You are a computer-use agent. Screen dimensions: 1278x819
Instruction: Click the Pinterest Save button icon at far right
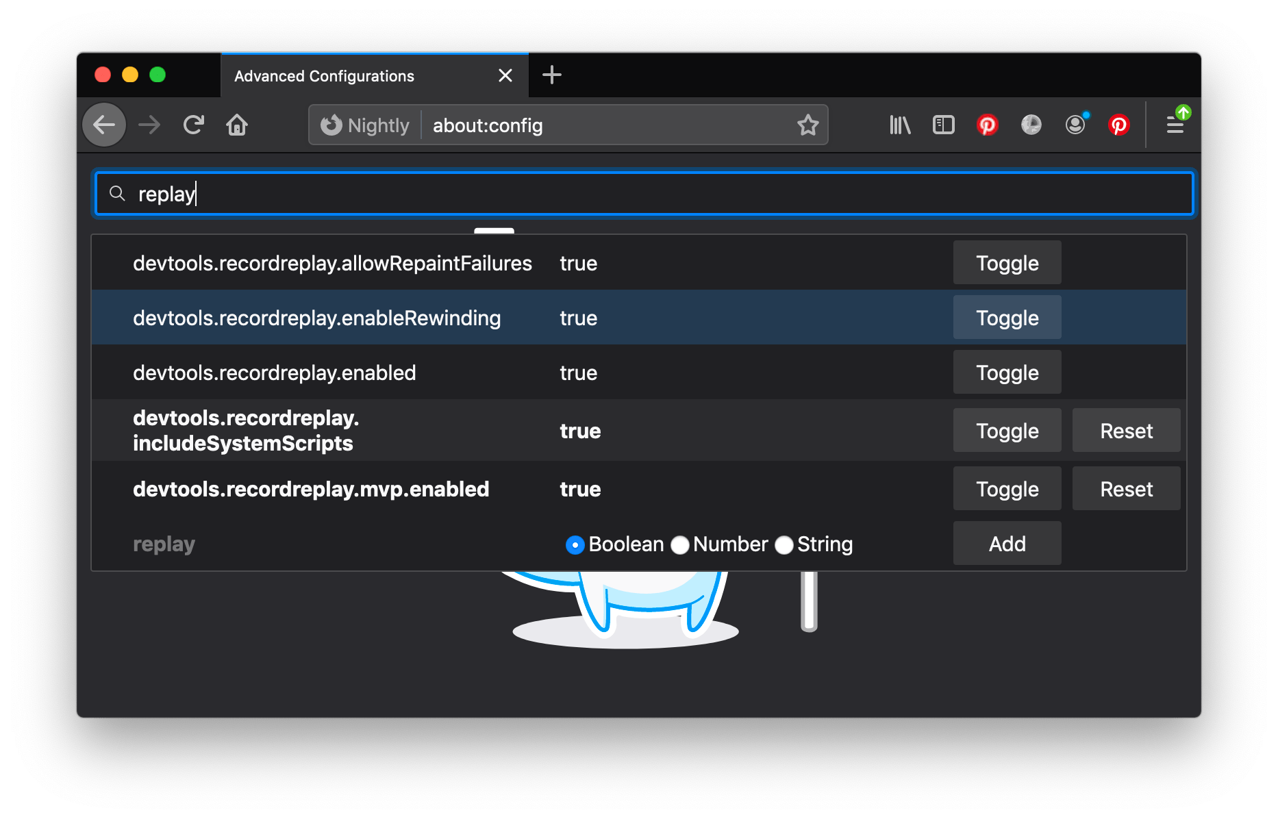[x=1119, y=125]
